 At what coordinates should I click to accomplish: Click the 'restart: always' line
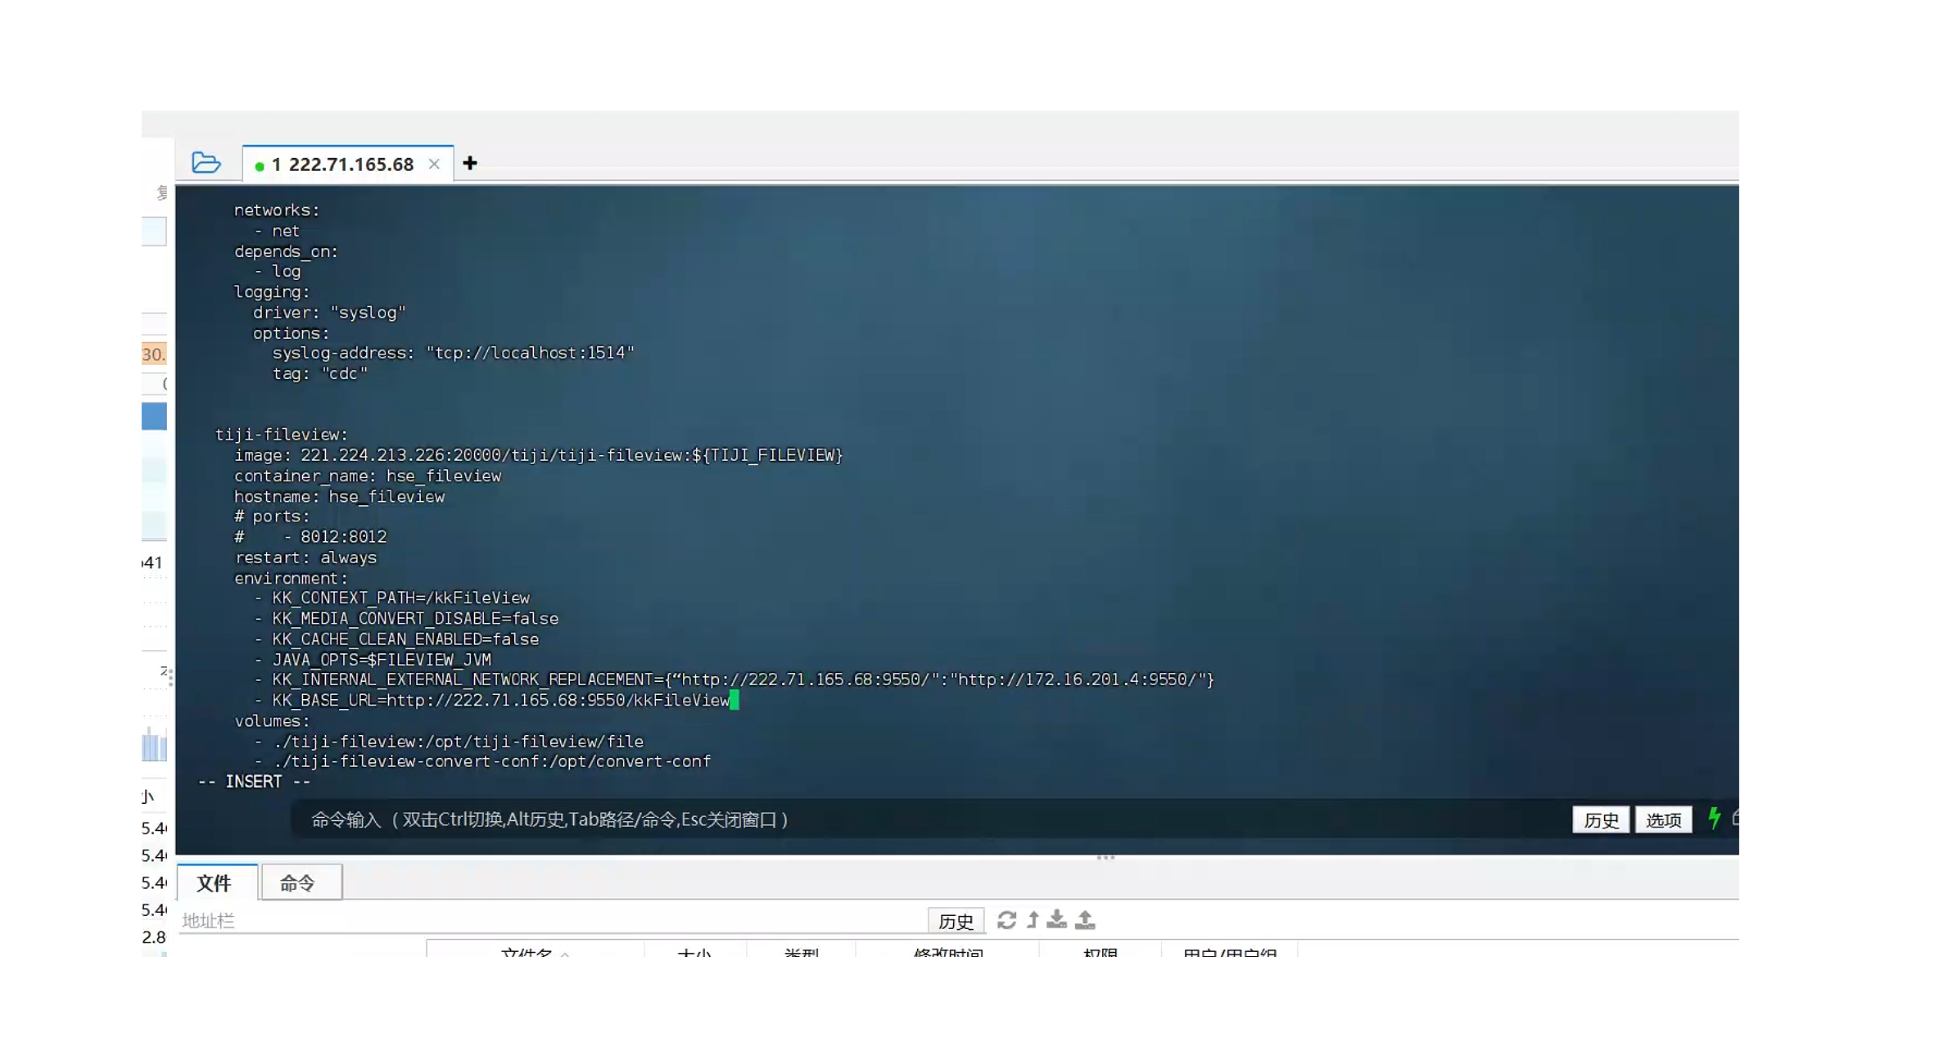305,557
